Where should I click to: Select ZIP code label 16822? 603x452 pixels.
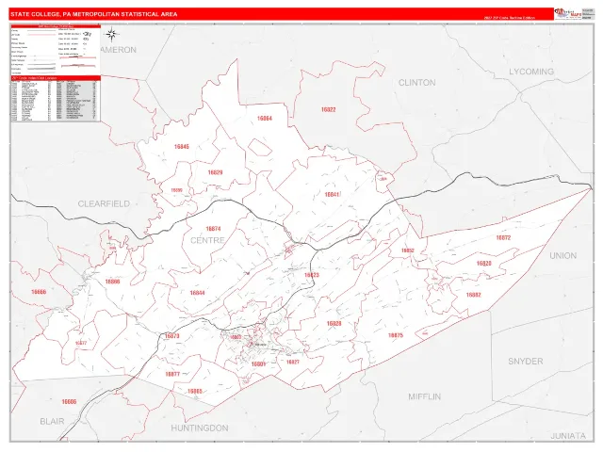point(329,109)
